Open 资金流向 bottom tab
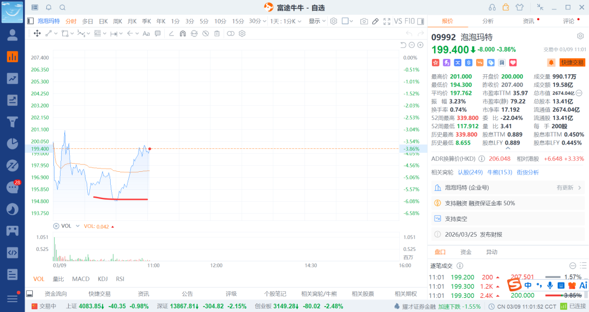Screen dimensions: 589x312 click(56, 293)
